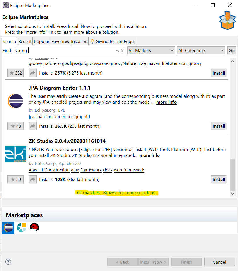Click the disabled Finish button
Viewport: 238px width, 271px height.
186,262
